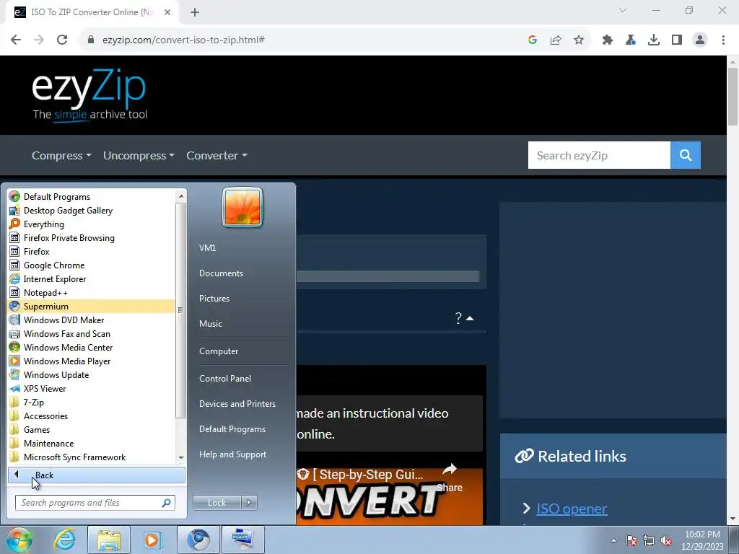Collapse the question mark help expander
The width and height of the screenshot is (739, 554).
point(464,318)
